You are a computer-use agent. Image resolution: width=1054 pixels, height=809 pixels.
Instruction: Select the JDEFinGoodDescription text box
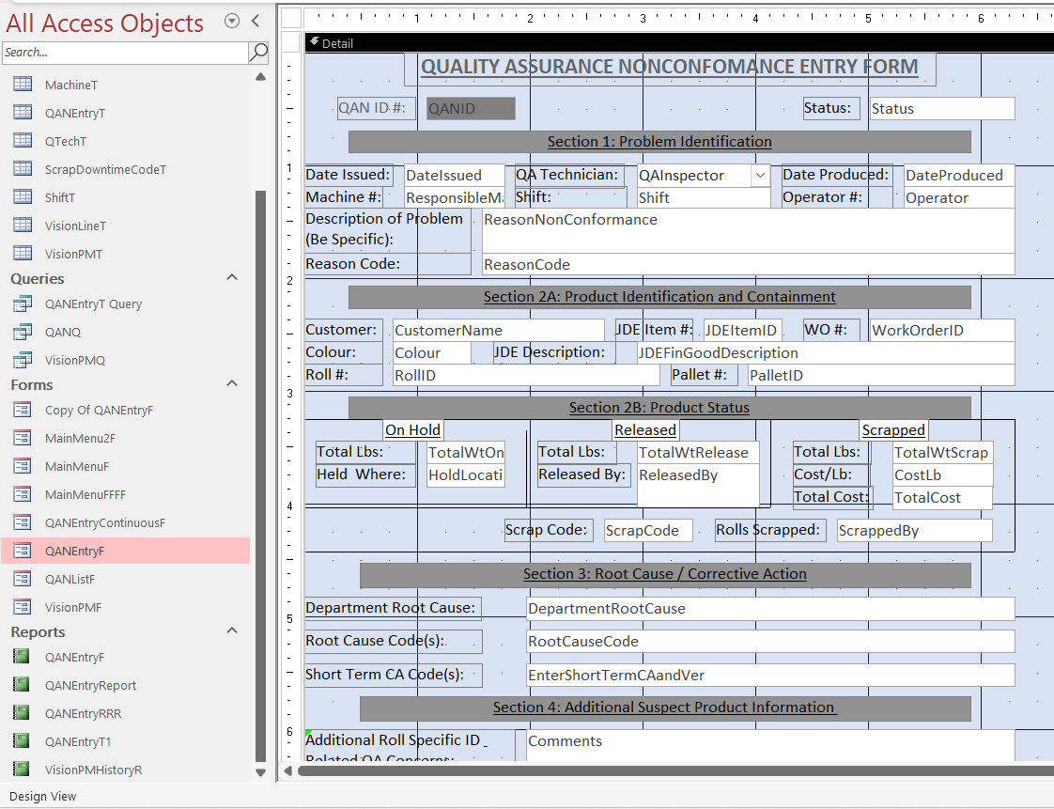tap(826, 352)
